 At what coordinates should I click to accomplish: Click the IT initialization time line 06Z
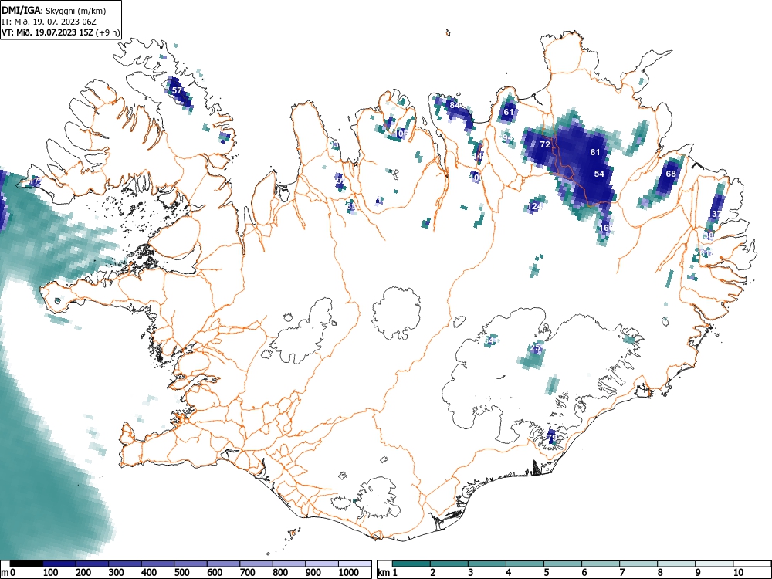coord(49,22)
